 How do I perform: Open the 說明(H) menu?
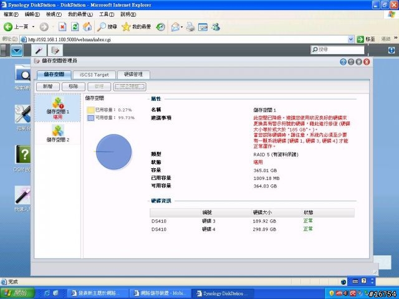point(128,14)
